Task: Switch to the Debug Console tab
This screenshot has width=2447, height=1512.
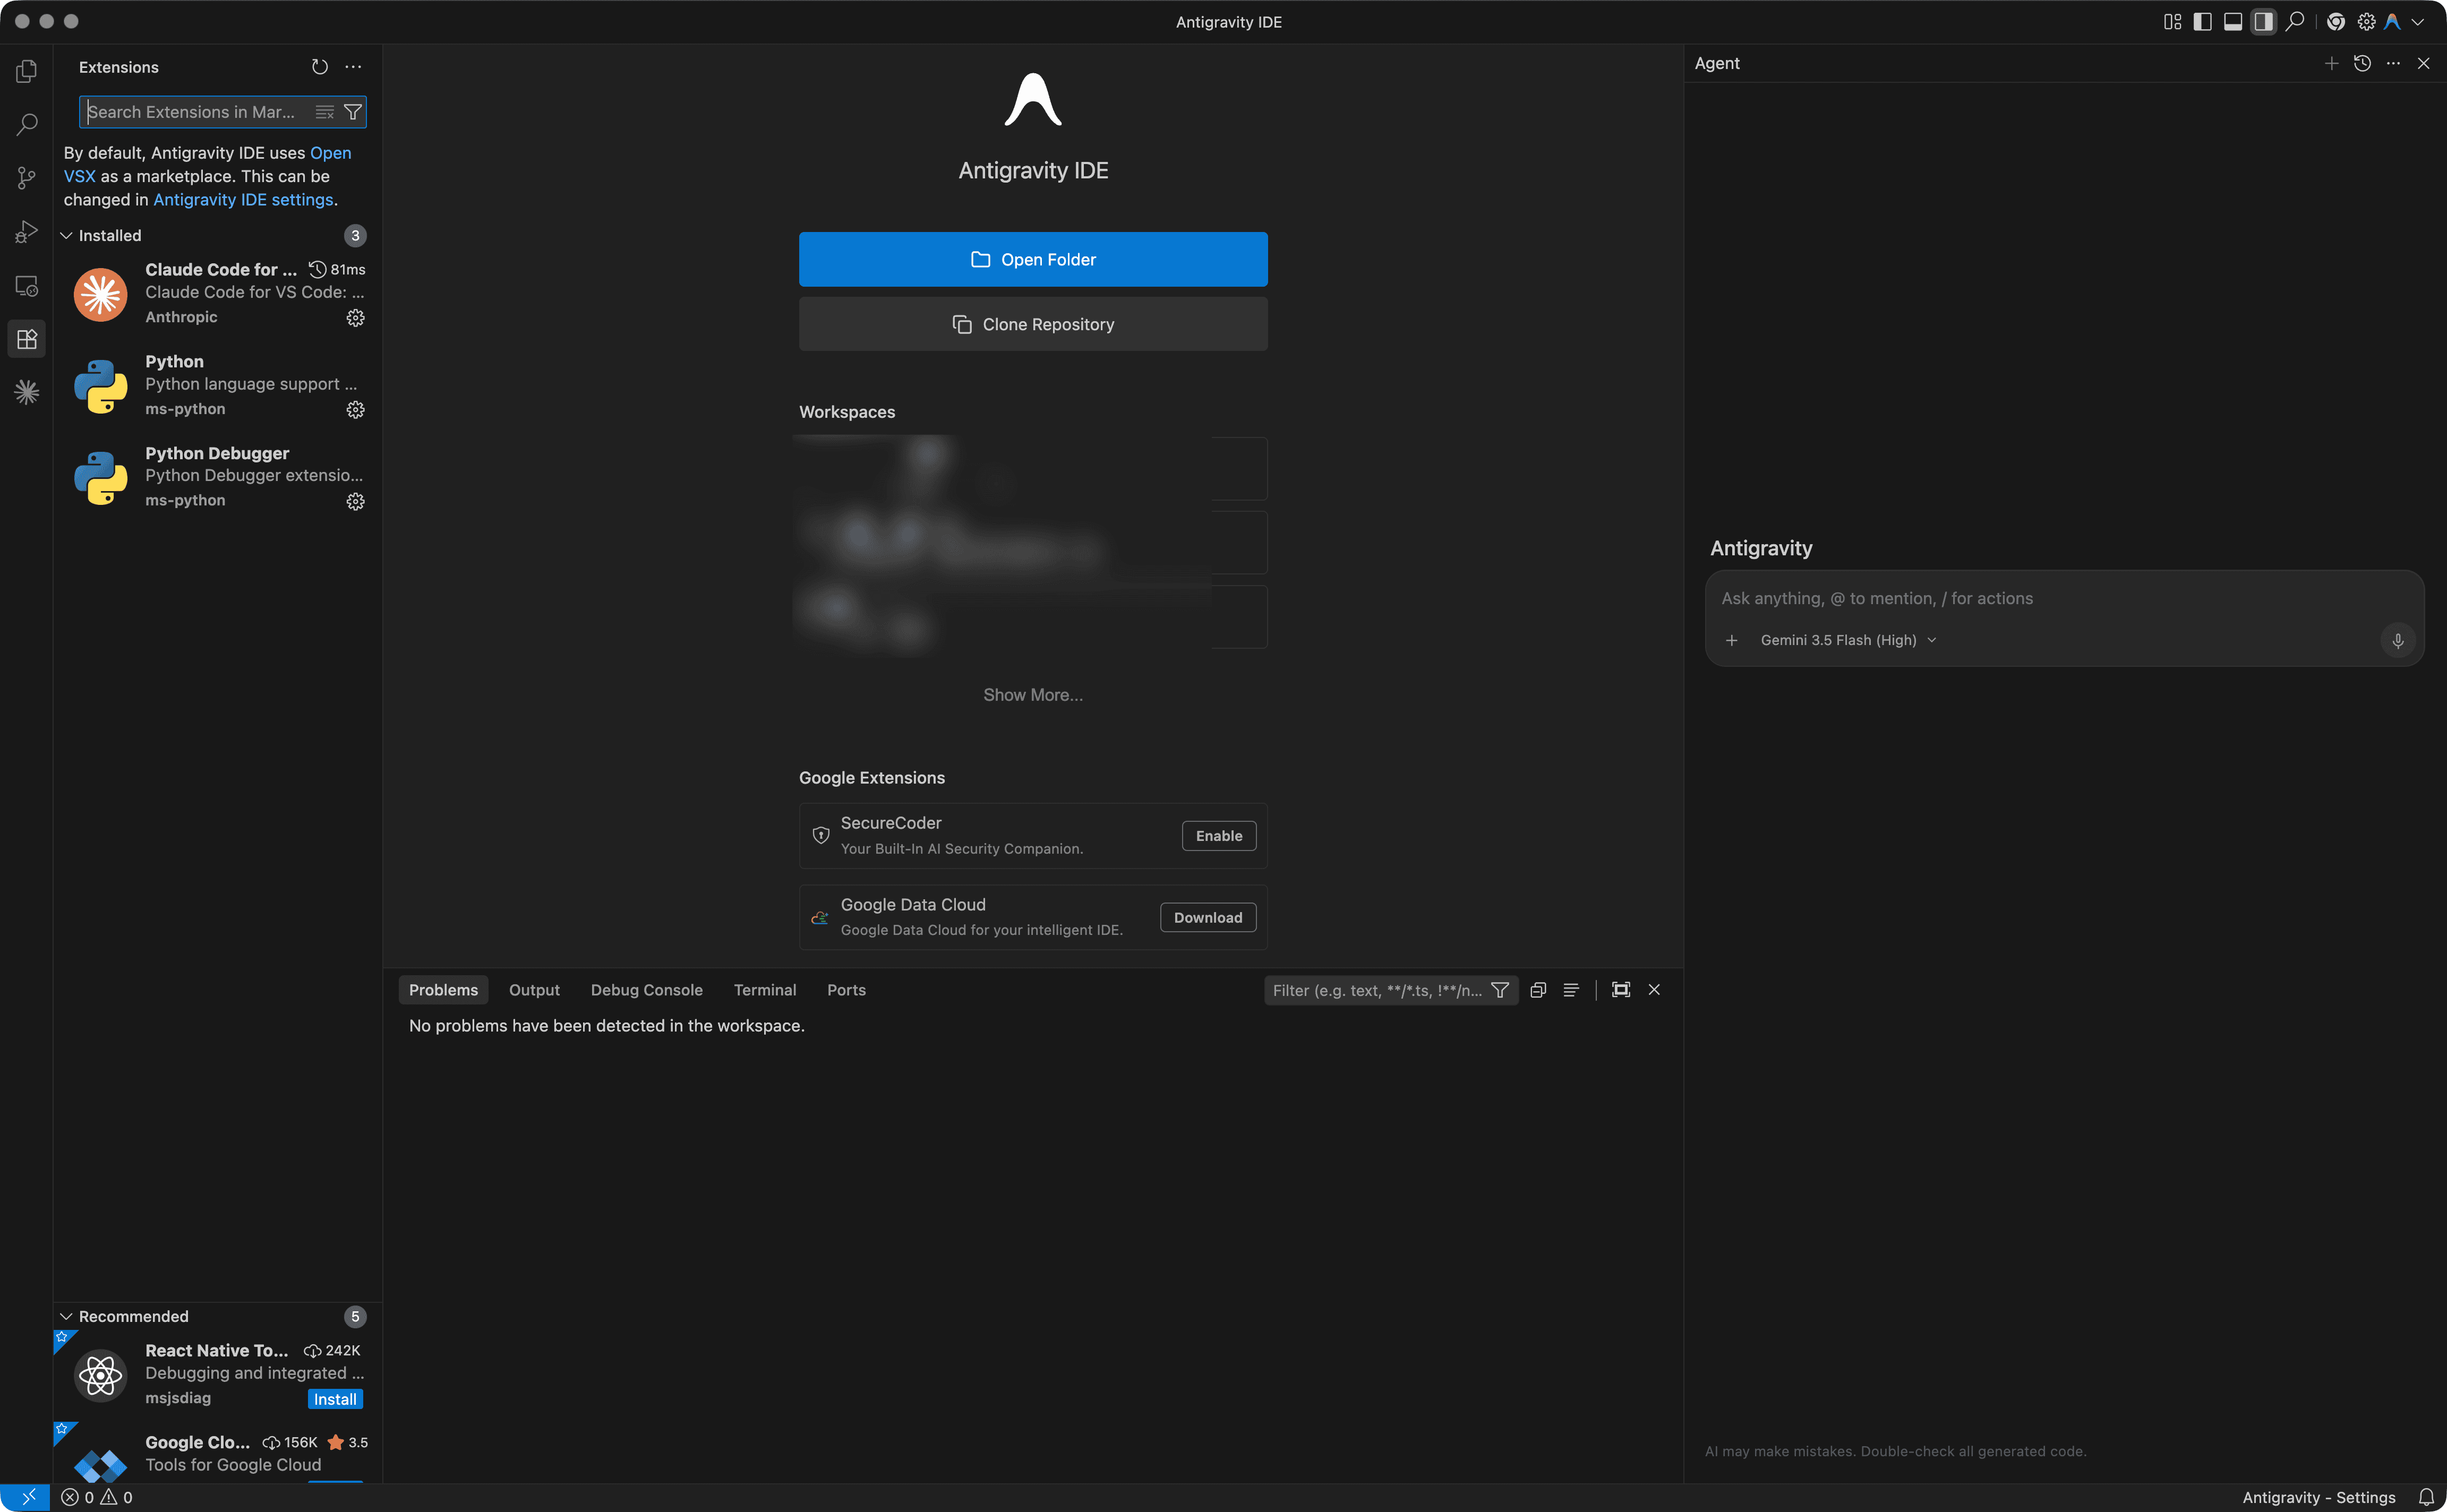Action: [x=646, y=990]
